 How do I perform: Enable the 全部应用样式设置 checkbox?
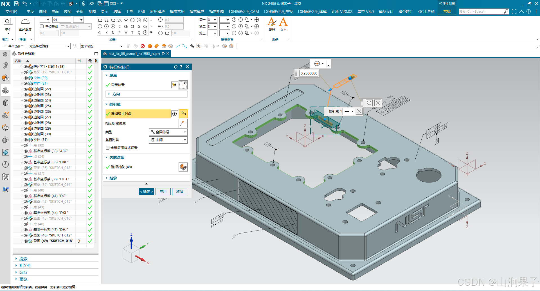point(107,148)
